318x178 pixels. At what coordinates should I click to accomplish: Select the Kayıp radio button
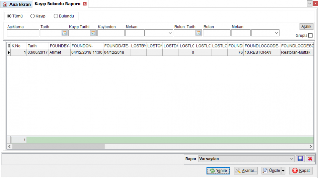(32, 16)
